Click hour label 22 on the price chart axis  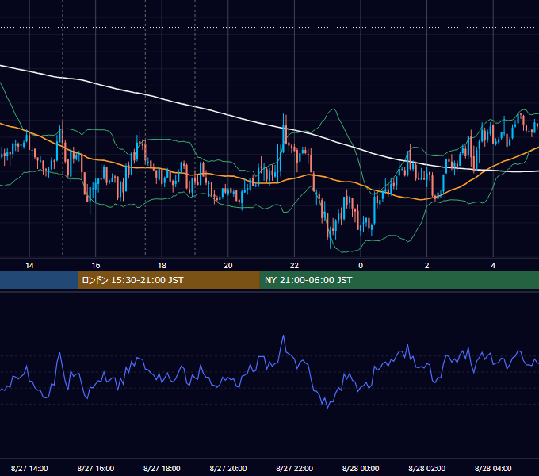pyautogui.click(x=295, y=266)
